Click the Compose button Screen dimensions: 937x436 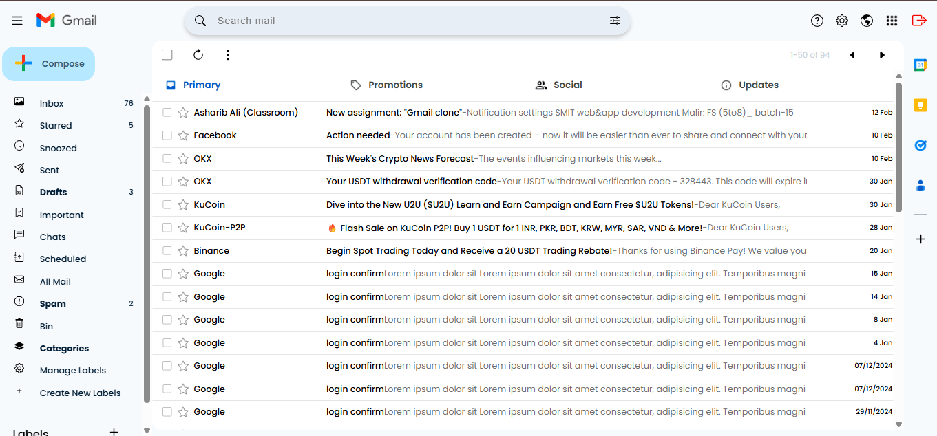tap(48, 64)
